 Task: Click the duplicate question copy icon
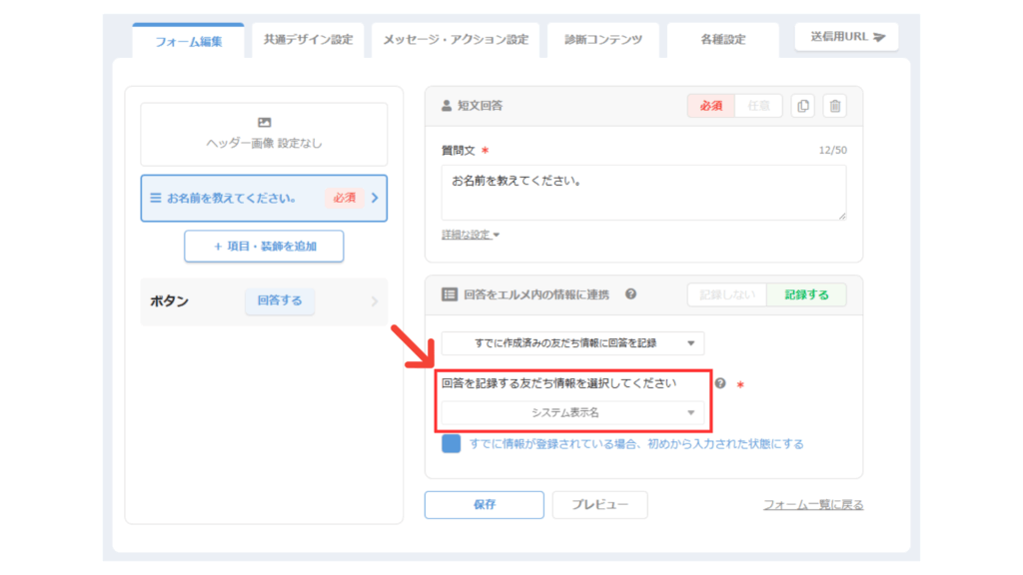pos(802,106)
